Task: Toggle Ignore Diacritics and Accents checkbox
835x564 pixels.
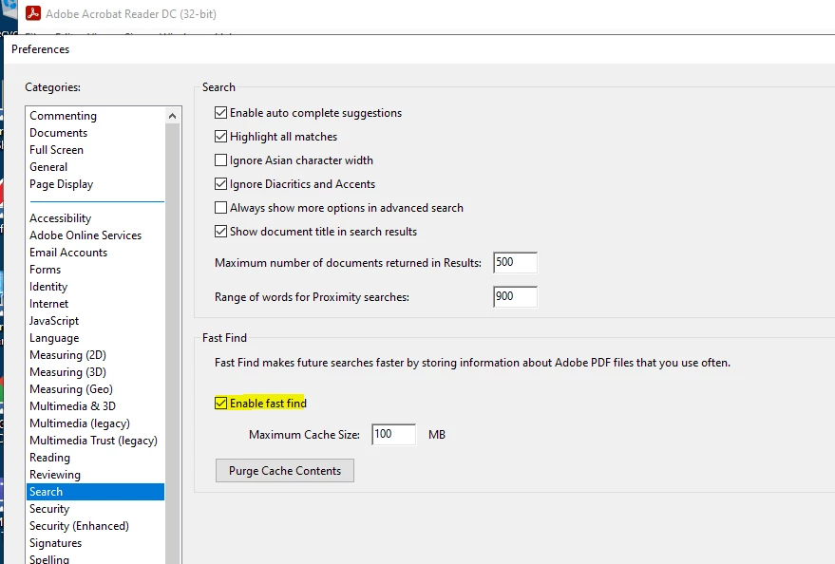Action: tap(220, 184)
